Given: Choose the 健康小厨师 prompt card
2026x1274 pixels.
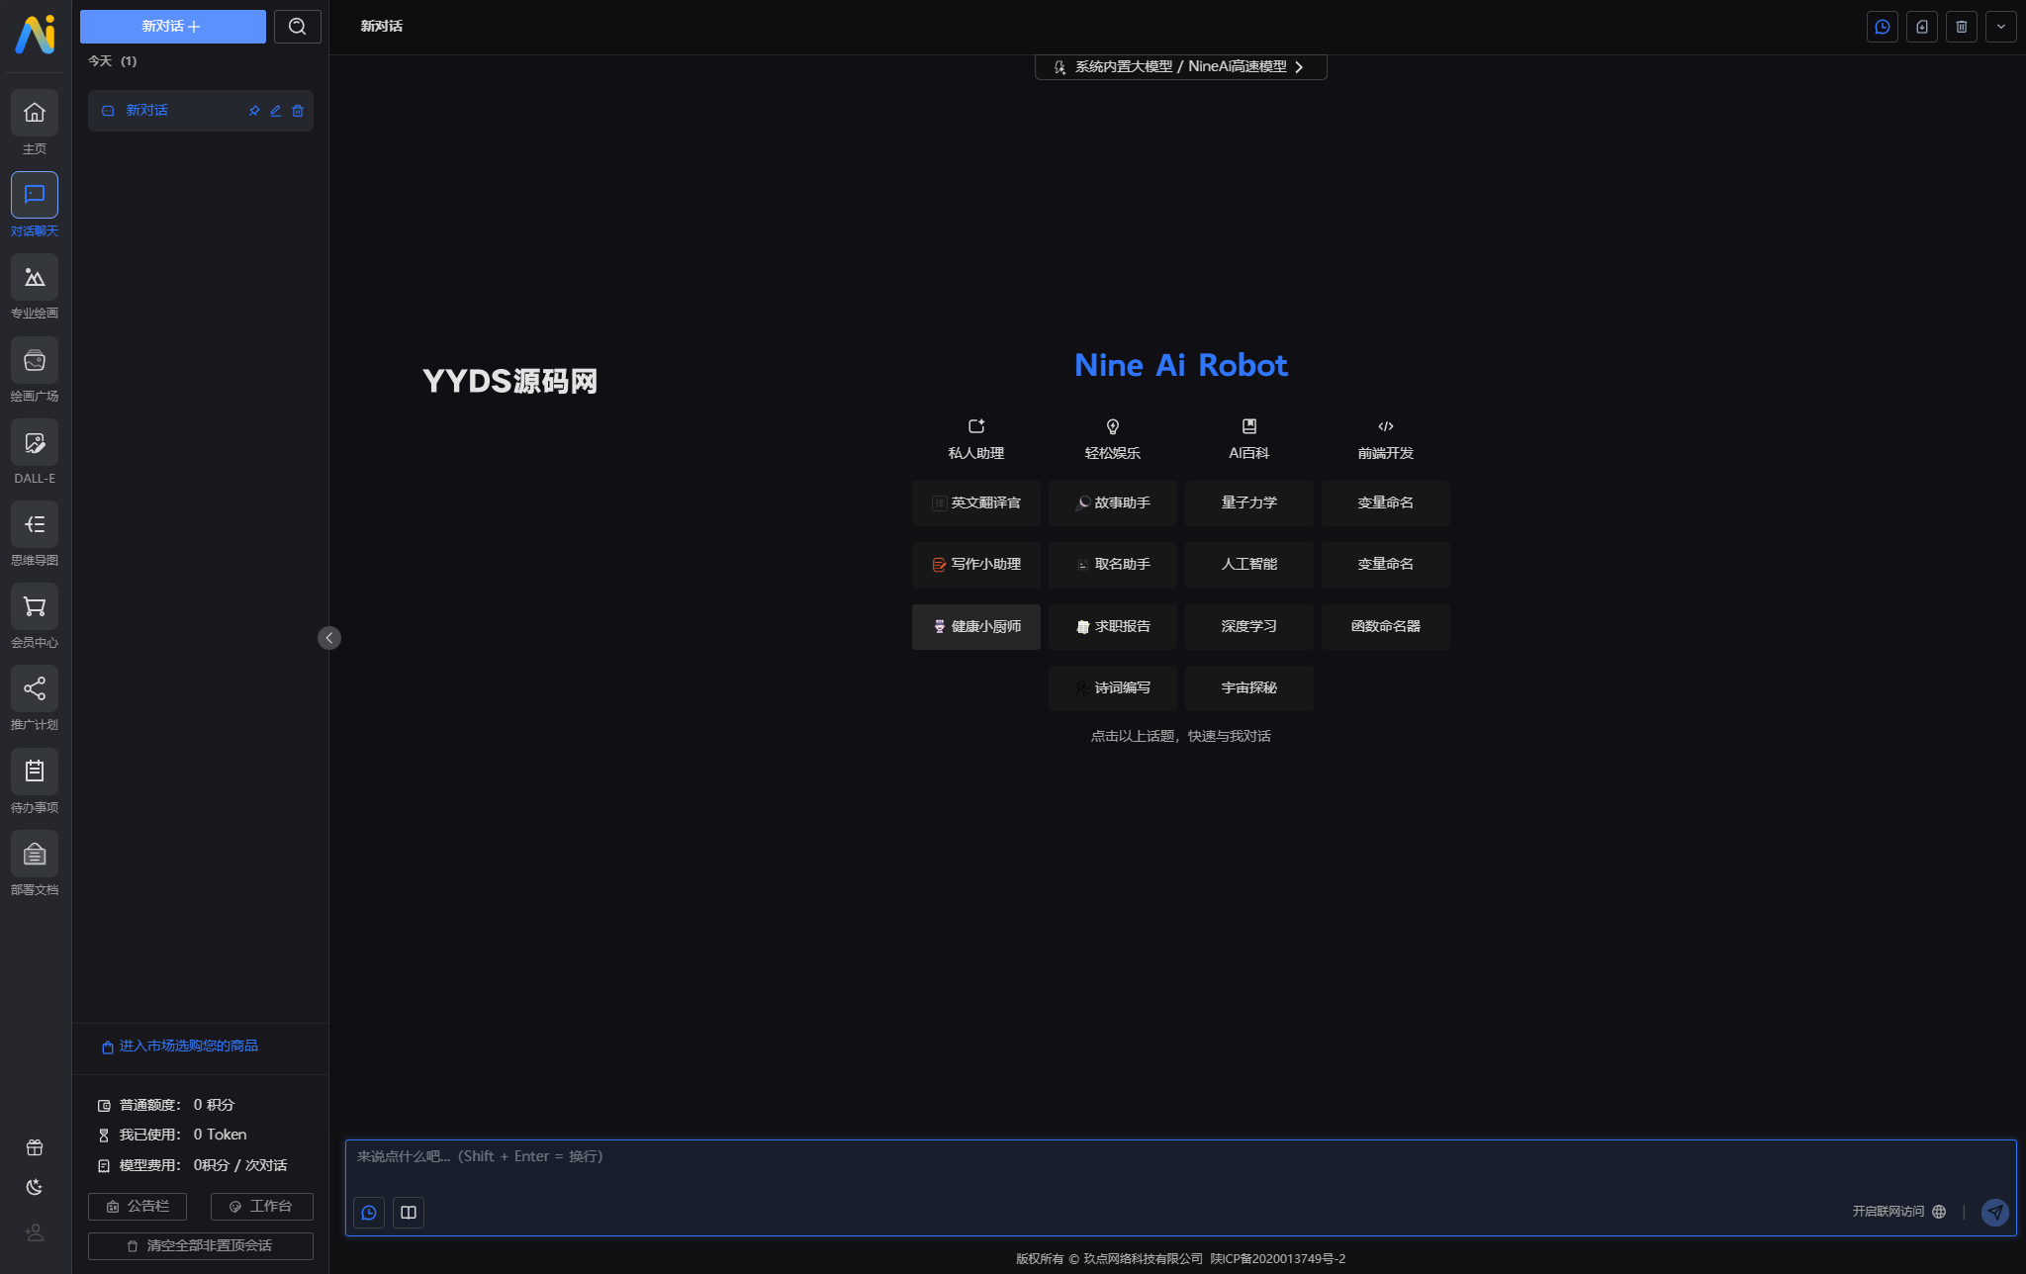Looking at the screenshot, I should click(x=975, y=627).
